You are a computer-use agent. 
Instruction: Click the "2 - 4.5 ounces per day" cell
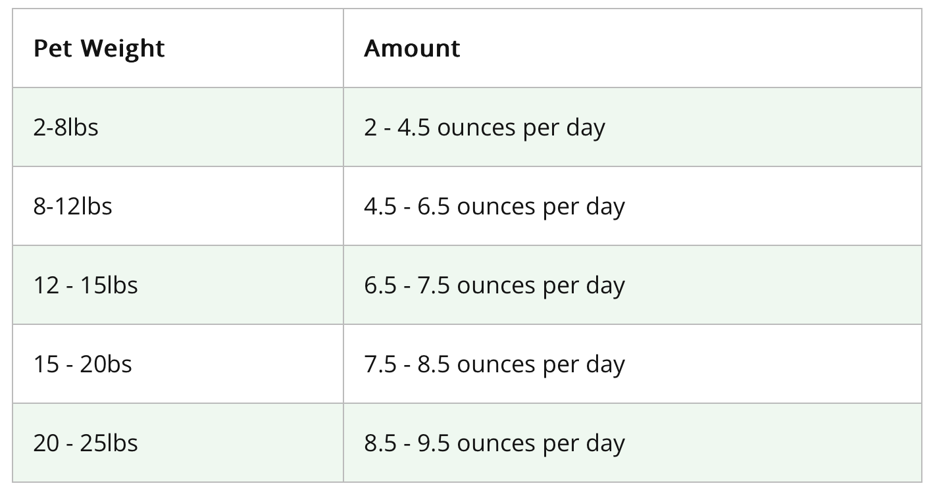pos(484,127)
